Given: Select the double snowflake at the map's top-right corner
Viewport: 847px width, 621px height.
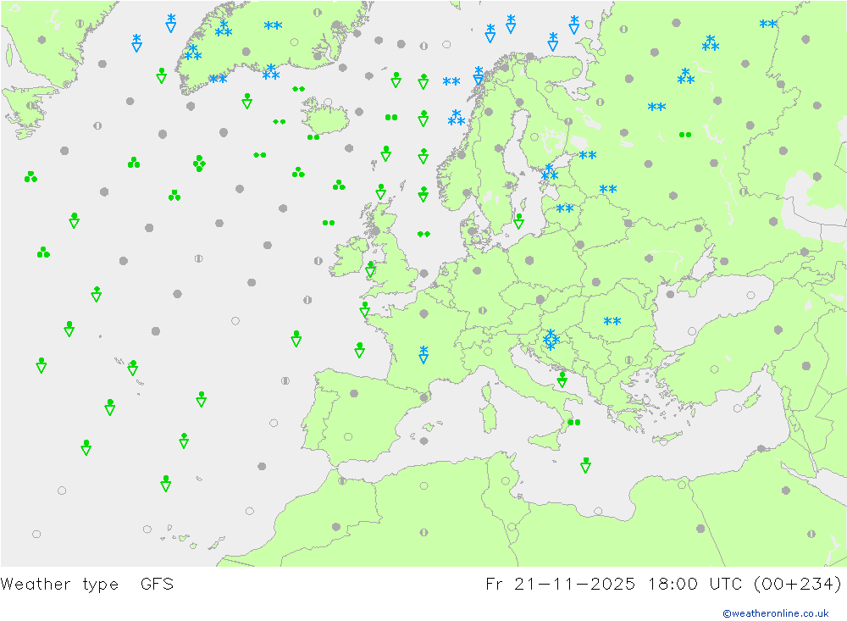Looking at the screenshot, I should (767, 24).
